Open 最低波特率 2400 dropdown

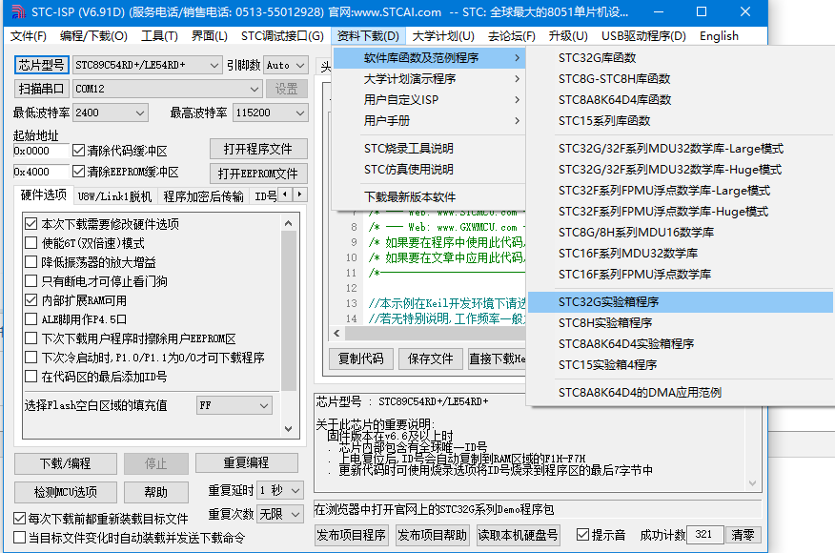click(x=111, y=113)
